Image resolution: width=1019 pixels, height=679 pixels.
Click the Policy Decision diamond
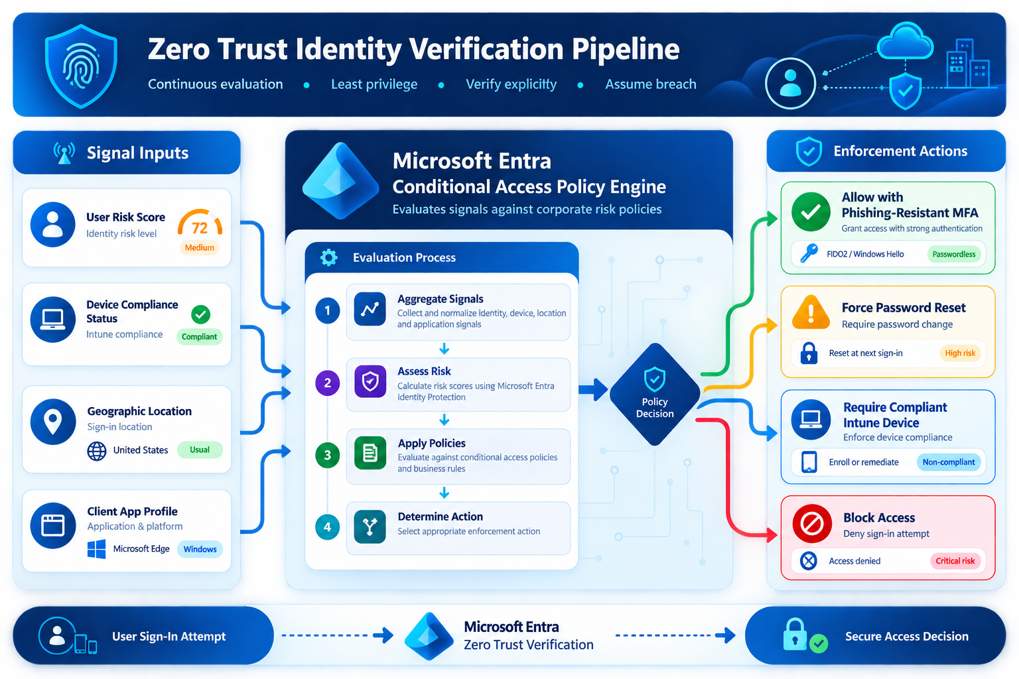[x=655, y=395]
